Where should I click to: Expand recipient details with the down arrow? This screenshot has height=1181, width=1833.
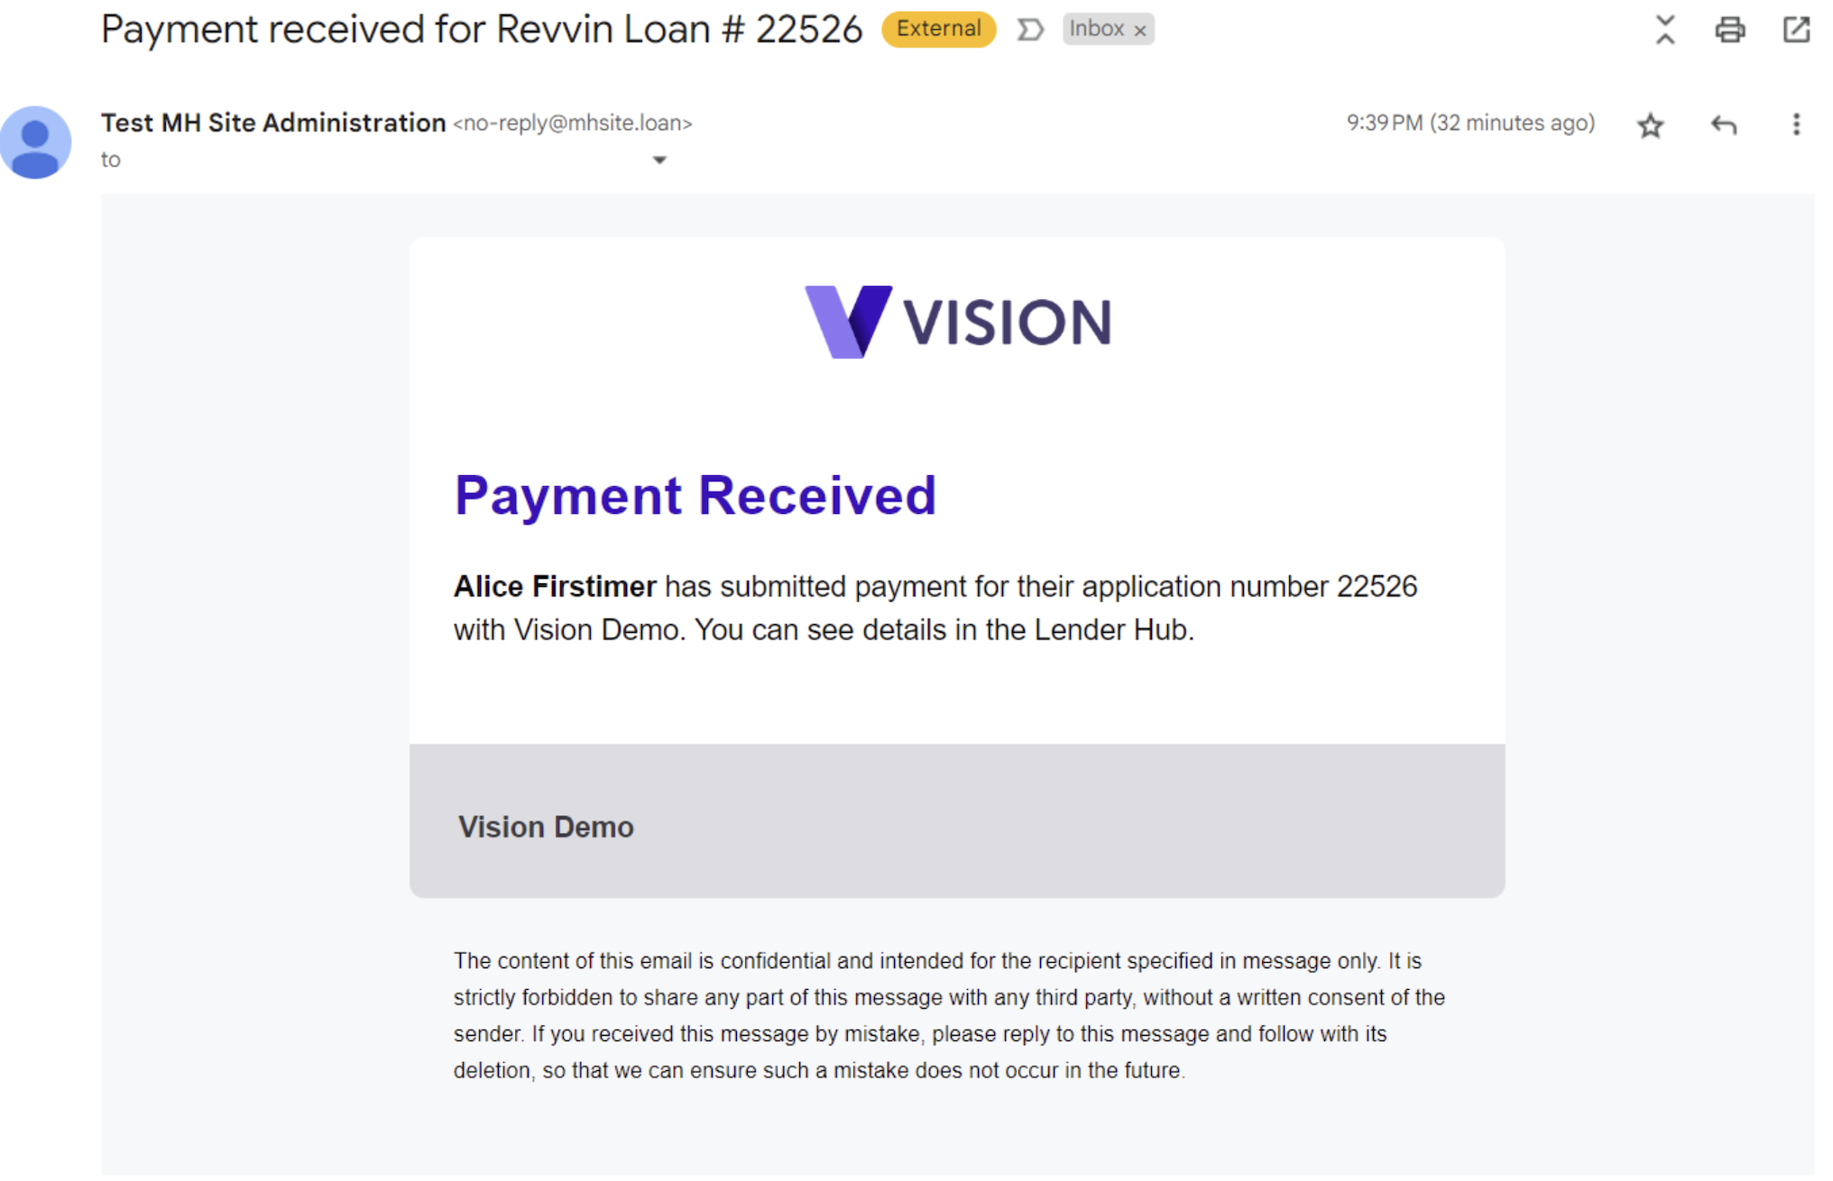coord(659,160)
